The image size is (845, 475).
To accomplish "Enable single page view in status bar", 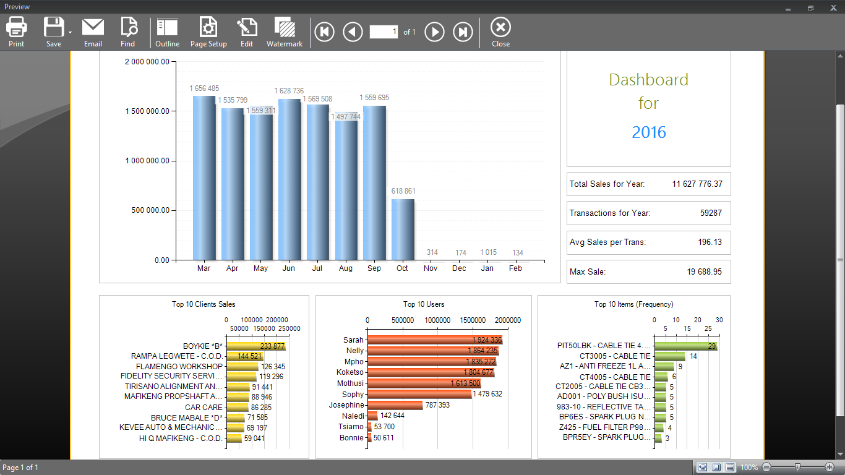I will [716, 468].
